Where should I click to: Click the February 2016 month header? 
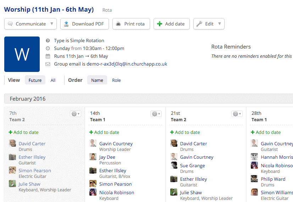[149, 99]
